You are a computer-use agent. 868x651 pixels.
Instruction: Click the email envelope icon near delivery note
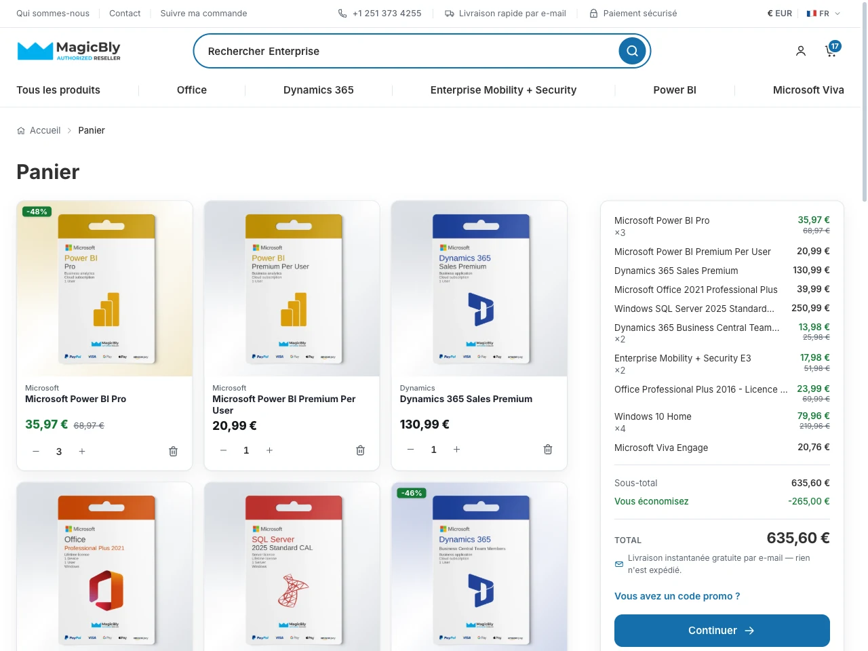tap(619, 564)
